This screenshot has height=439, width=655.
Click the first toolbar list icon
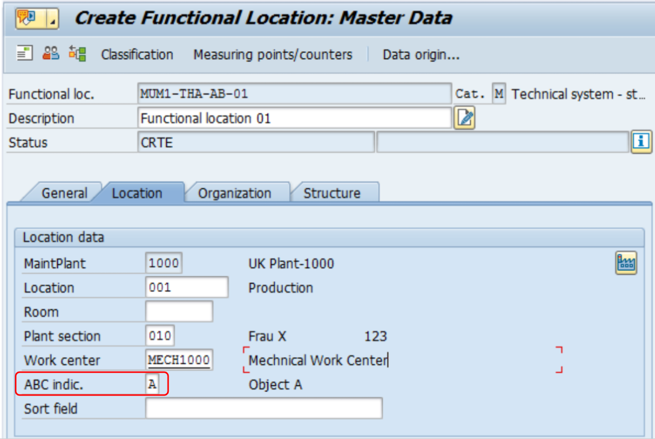point(24,54)
